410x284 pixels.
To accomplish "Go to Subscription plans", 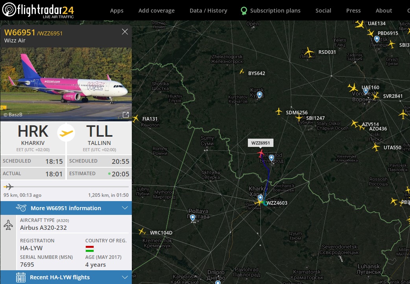I will [x=271, y=11].
